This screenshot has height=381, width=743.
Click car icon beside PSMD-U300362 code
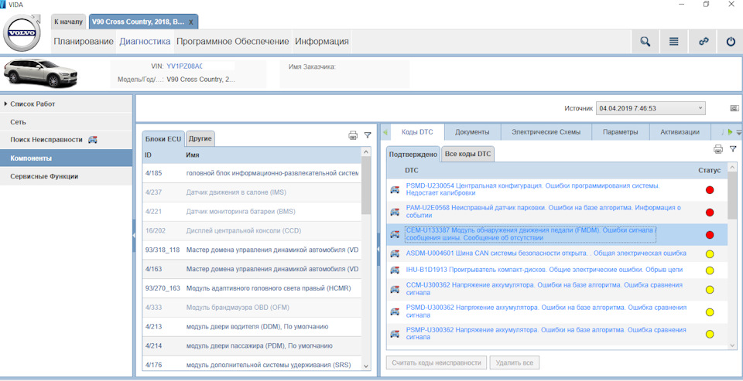tap(395, 311)
